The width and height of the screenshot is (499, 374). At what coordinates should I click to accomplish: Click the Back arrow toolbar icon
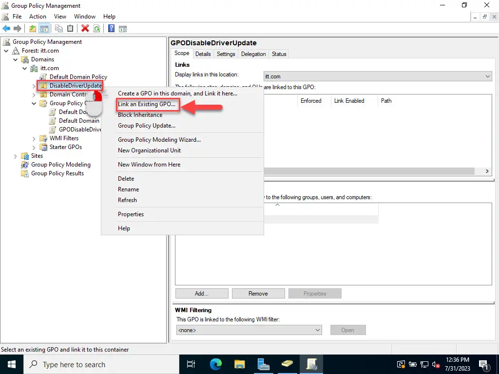click(6, 29)
